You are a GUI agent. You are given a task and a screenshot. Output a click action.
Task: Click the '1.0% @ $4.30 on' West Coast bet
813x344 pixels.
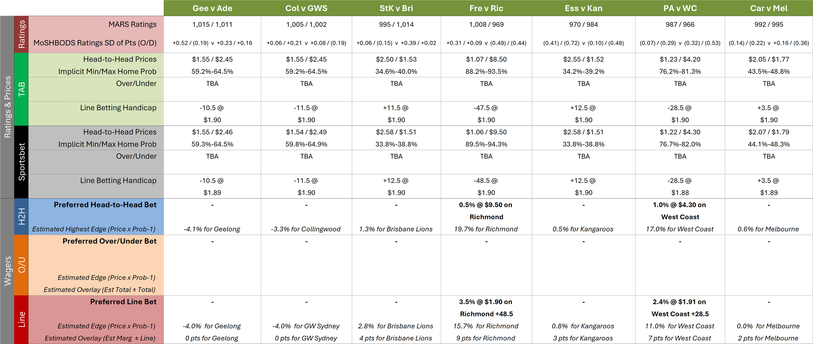click(x=679, y=205)
